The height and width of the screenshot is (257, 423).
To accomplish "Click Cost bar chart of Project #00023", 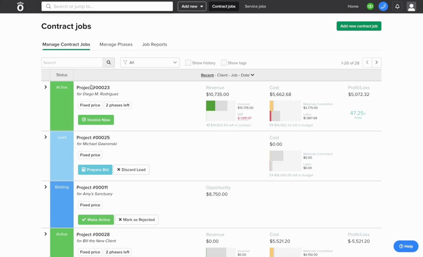I will 285,111.
